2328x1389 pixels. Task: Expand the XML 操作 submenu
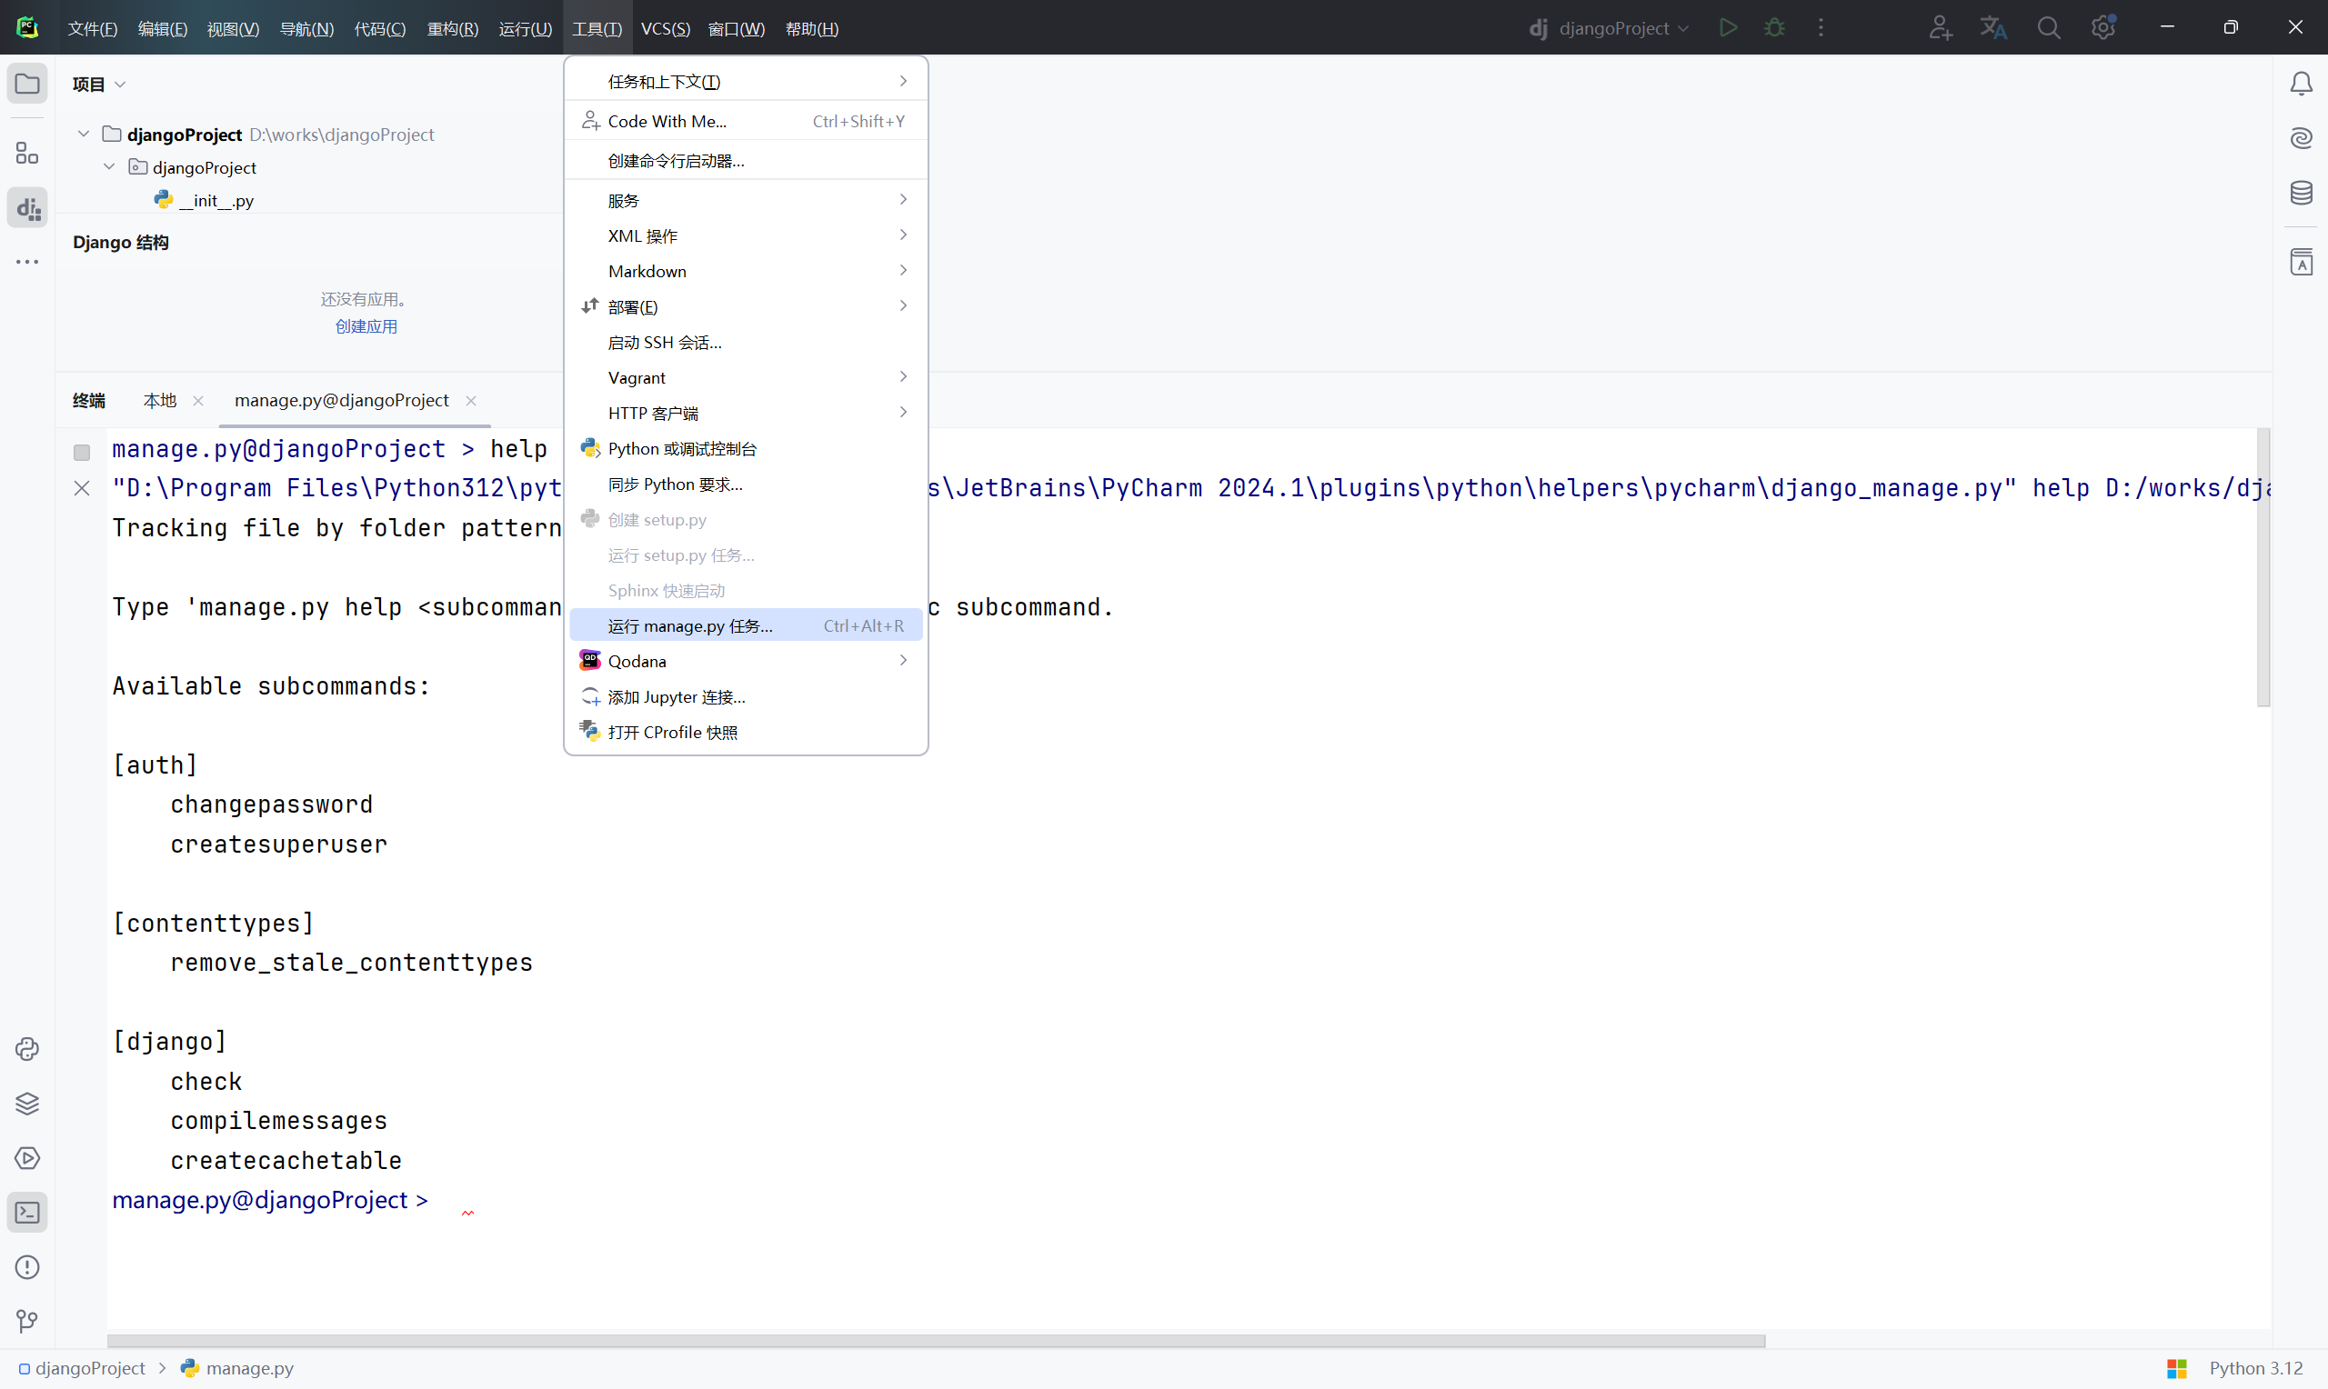pyautogui.click(x=745, y=235)
